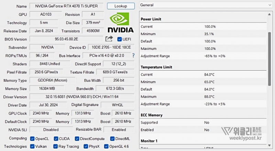Click the Default Clock row Memory field

coord(83,122)
